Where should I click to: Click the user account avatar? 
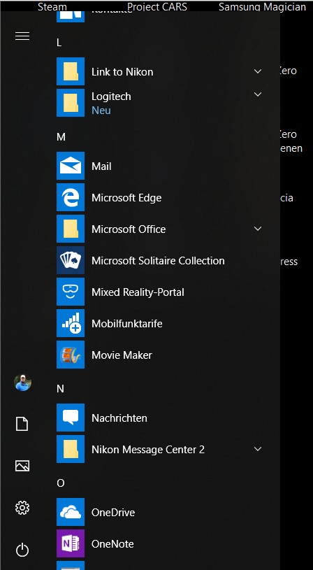[x=22, y=383]
